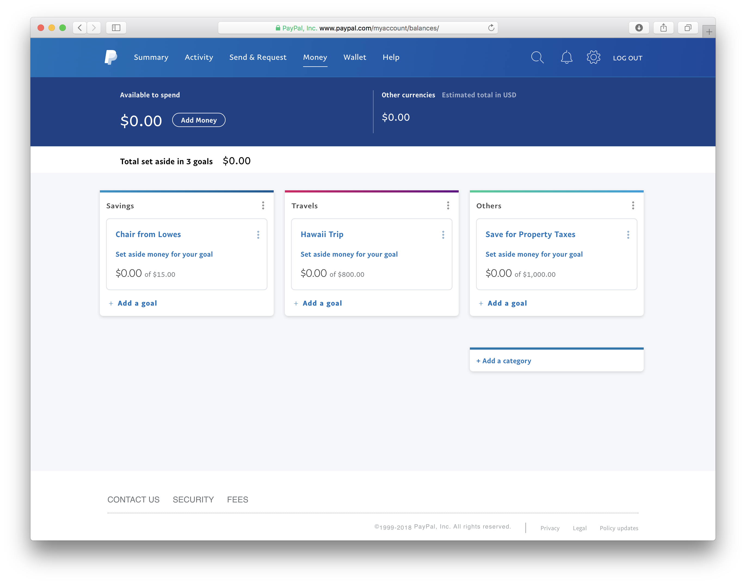This screenshot has height=584, width=746.
Task: Click the Available to spend label
Action: pyautogui.click(x=150, y=95)
